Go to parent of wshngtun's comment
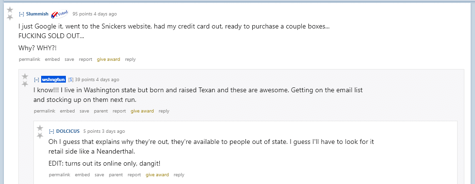This screenshot has width=475, height=184. (x=101, y=111)
